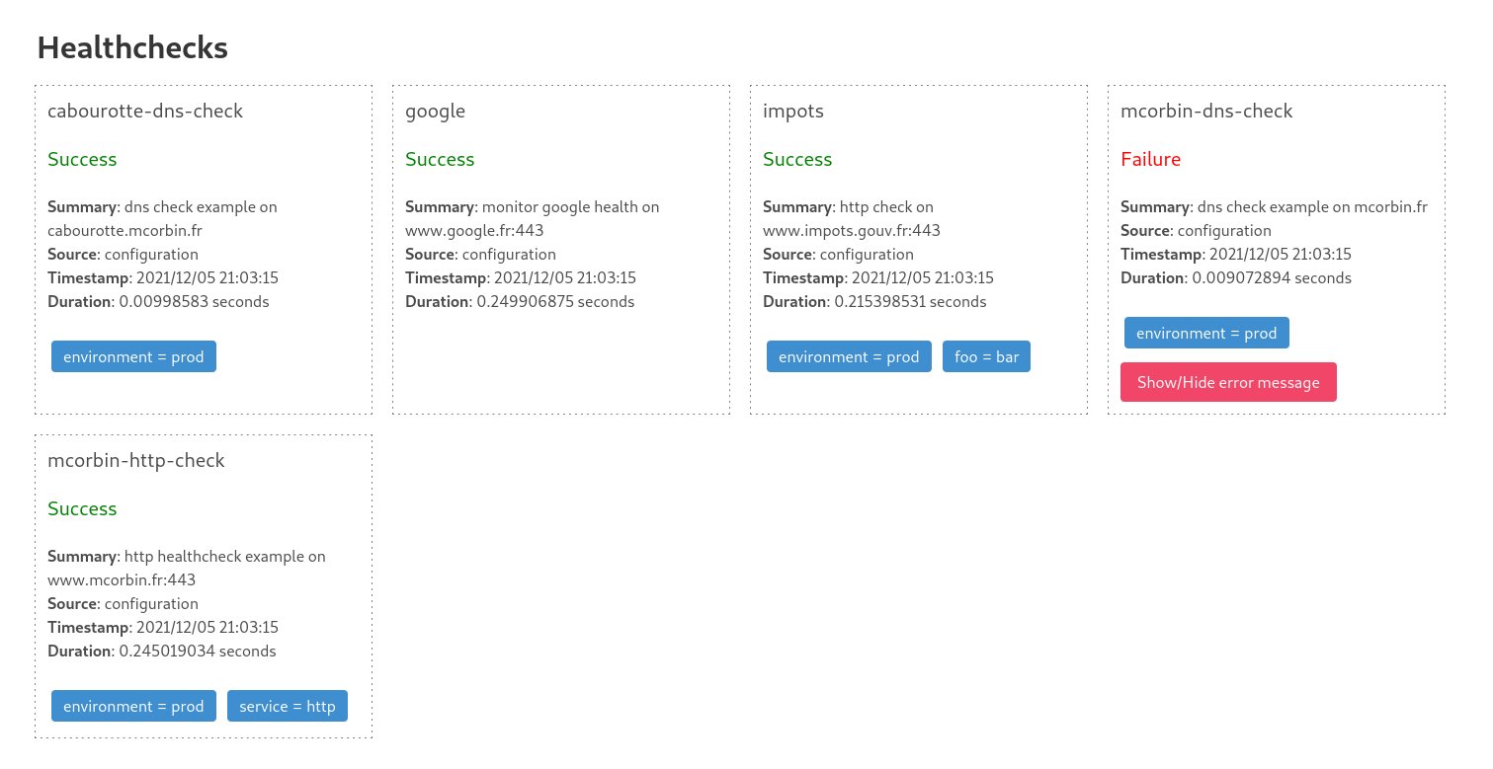Click duration '0.00998583 seconds'
The image size is (1493, 769).
[x=194, y=301]
